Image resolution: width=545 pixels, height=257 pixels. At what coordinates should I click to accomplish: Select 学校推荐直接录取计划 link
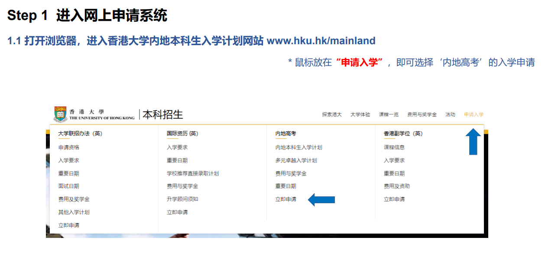(x=193, y=173)
